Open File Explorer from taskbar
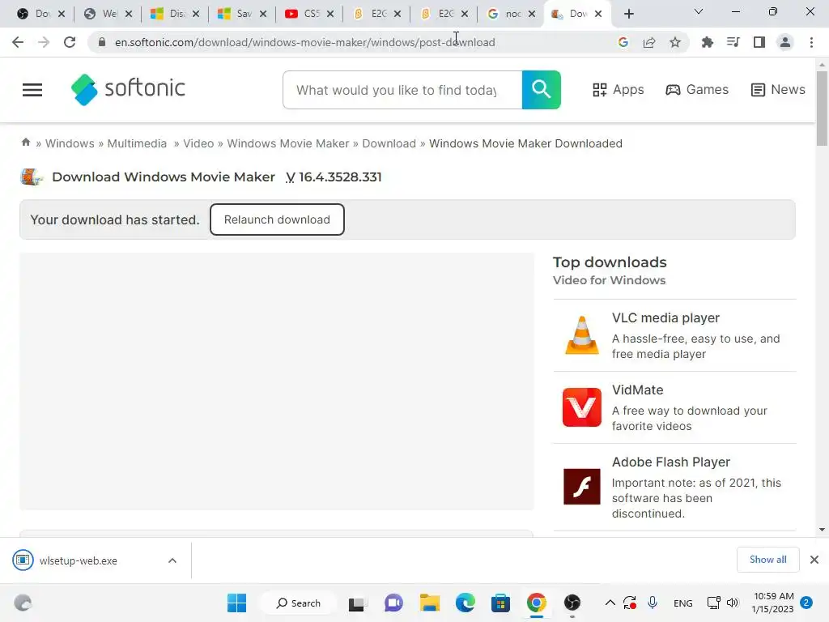 tap(429, 603)
